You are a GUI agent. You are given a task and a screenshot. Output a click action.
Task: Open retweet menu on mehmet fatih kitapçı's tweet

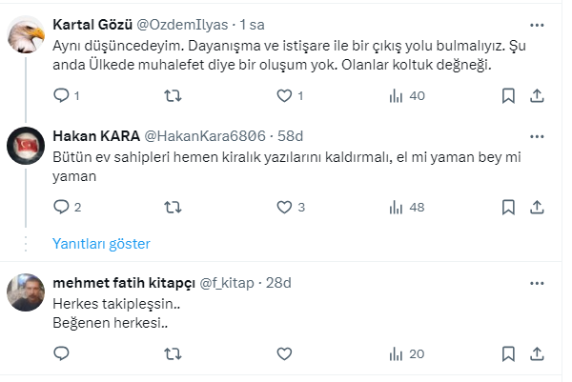click(x=173, y=353)
